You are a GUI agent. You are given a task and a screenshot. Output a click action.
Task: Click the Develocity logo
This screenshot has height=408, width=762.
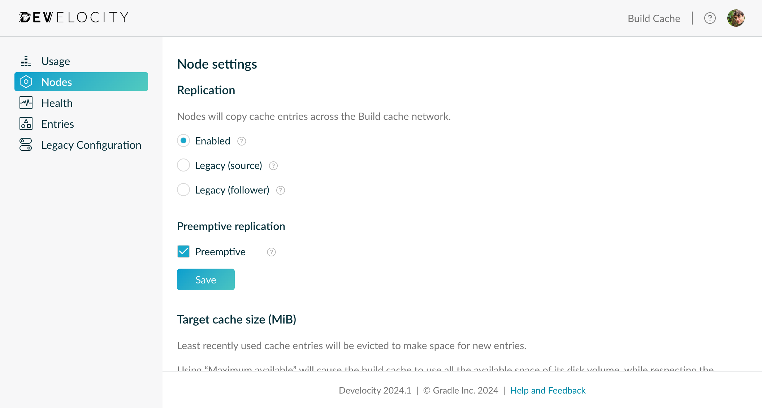pos(73,17)
